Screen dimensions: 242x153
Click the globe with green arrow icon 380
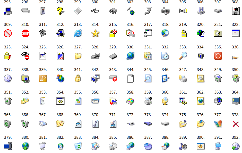coord(25,146)
